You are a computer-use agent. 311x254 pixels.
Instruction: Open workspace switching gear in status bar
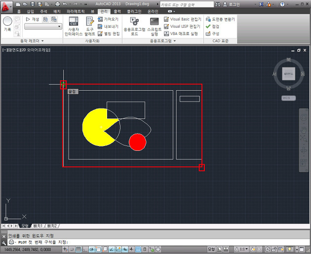click(268, 249)
